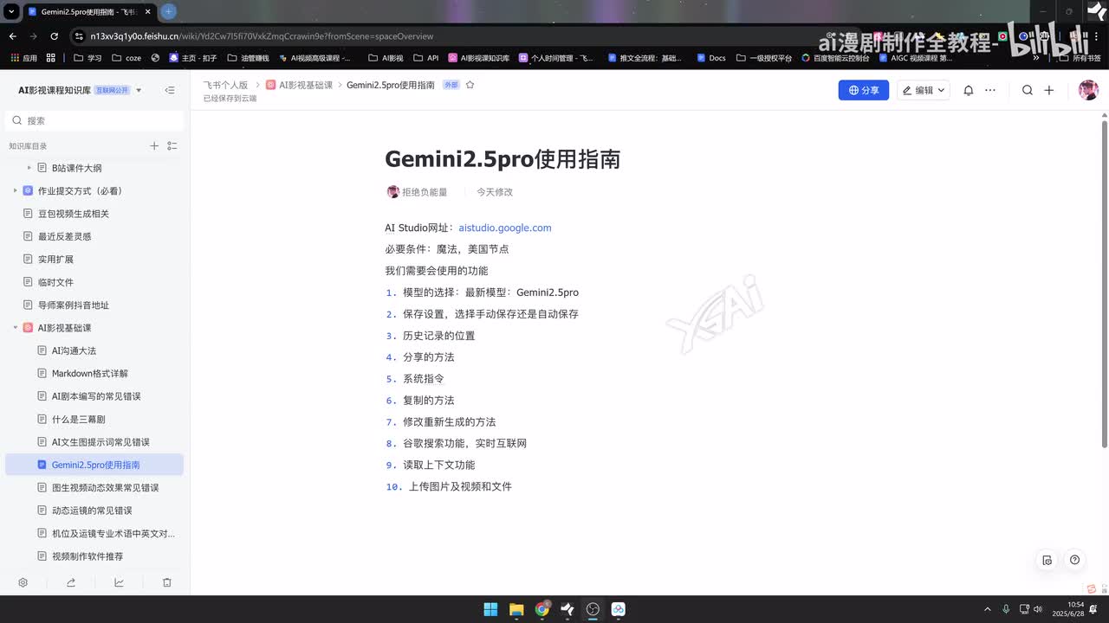Open 最近反差灵感 page
This screenshot has width=1109, height=623.
[x=64, y=236]
